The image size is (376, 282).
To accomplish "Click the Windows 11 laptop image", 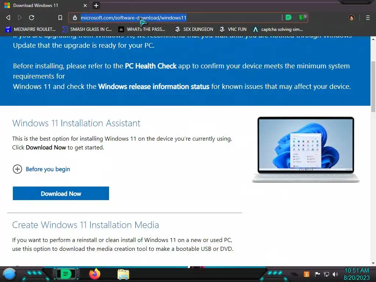I will click(306, 149).
